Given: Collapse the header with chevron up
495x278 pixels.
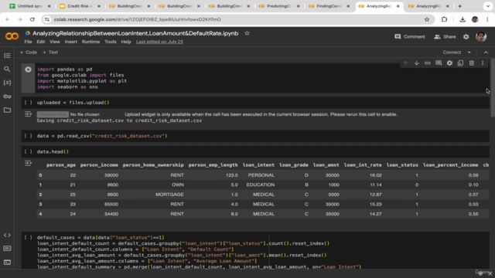Looking at the screenshot, I should click(486, 53).
